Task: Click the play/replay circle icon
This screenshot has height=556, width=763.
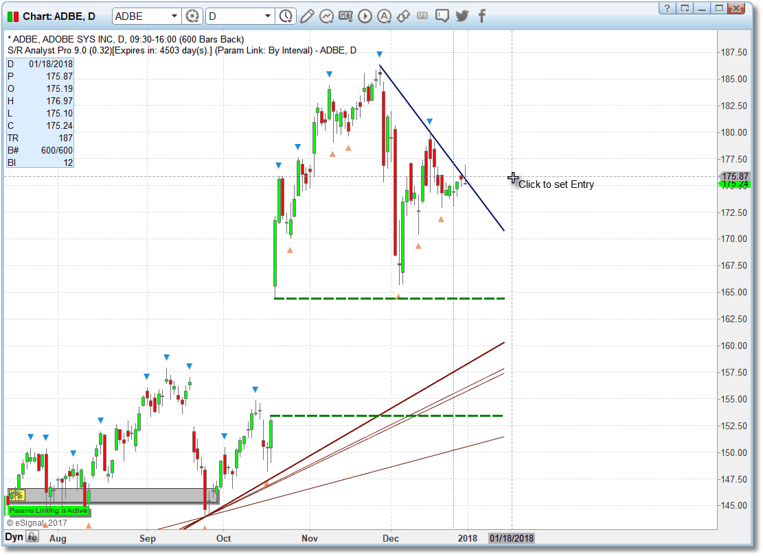Action: click(365, 16)
